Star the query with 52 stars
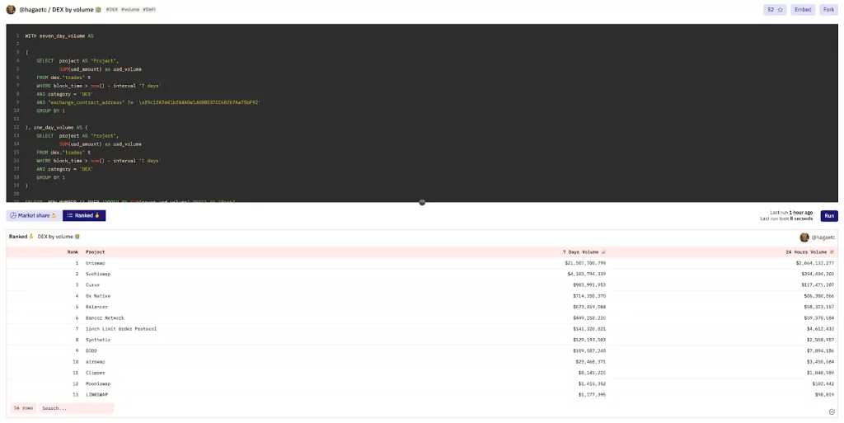Image resolution: width=844 pixels, height=423 pixels. (774, 9)
